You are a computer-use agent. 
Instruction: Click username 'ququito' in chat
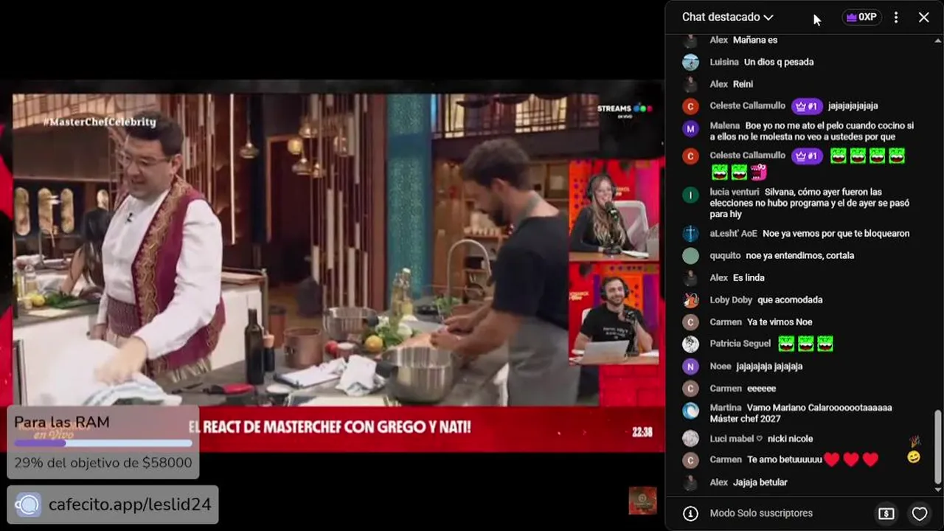(725, 255)
